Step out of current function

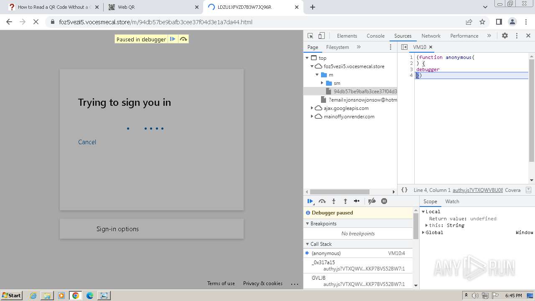pos(345,201)
